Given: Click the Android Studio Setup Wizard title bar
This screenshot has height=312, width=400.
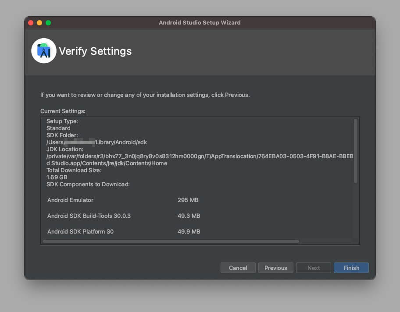Looking at the screenshot, I should (200, 23).
